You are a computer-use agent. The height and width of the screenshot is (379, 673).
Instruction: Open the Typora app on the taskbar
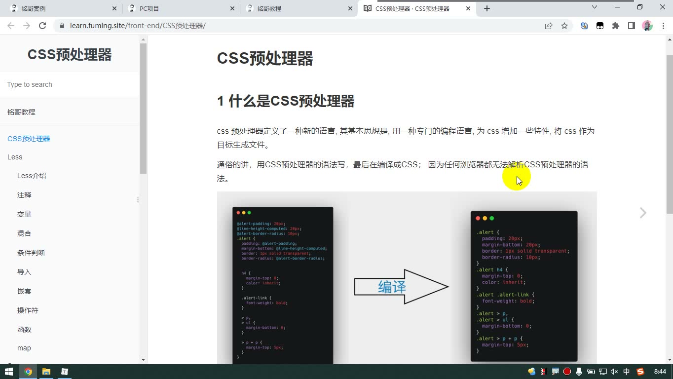point(65,372)
